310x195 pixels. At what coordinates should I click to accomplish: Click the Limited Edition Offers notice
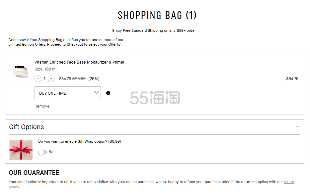66,42
